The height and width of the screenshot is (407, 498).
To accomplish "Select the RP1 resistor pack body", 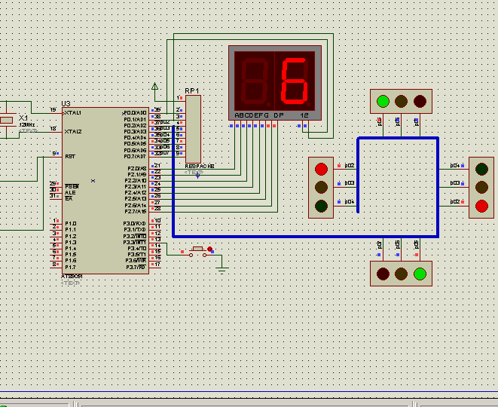I will click(x=193, y=130).
